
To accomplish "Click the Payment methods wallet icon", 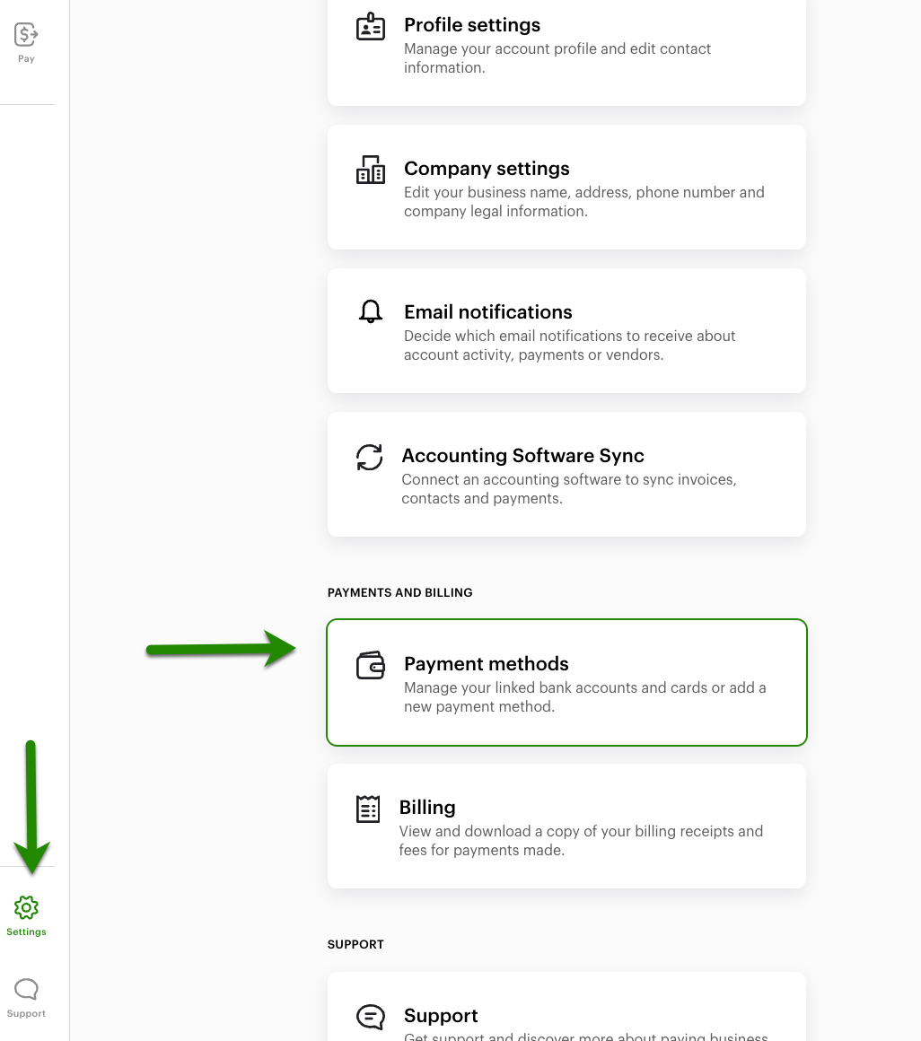I will [371, 665].
